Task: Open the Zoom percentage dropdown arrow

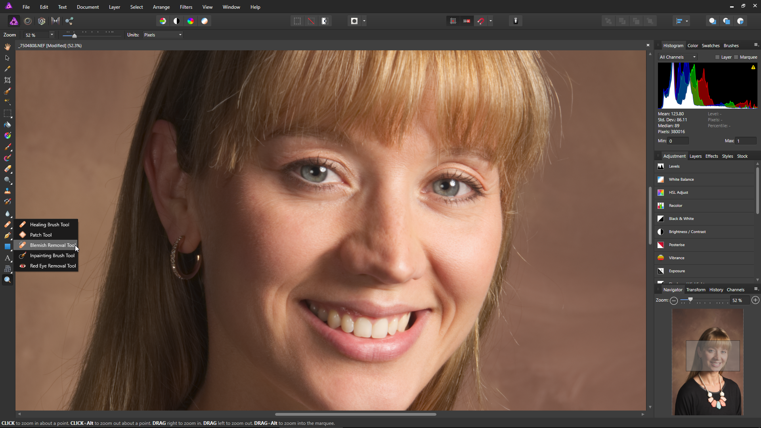Action: click(x=52, y=35)
